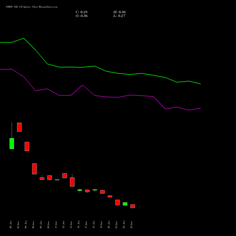Click the date label beginning with 12
The image size is (236, 236).
(x=64, y=225)
